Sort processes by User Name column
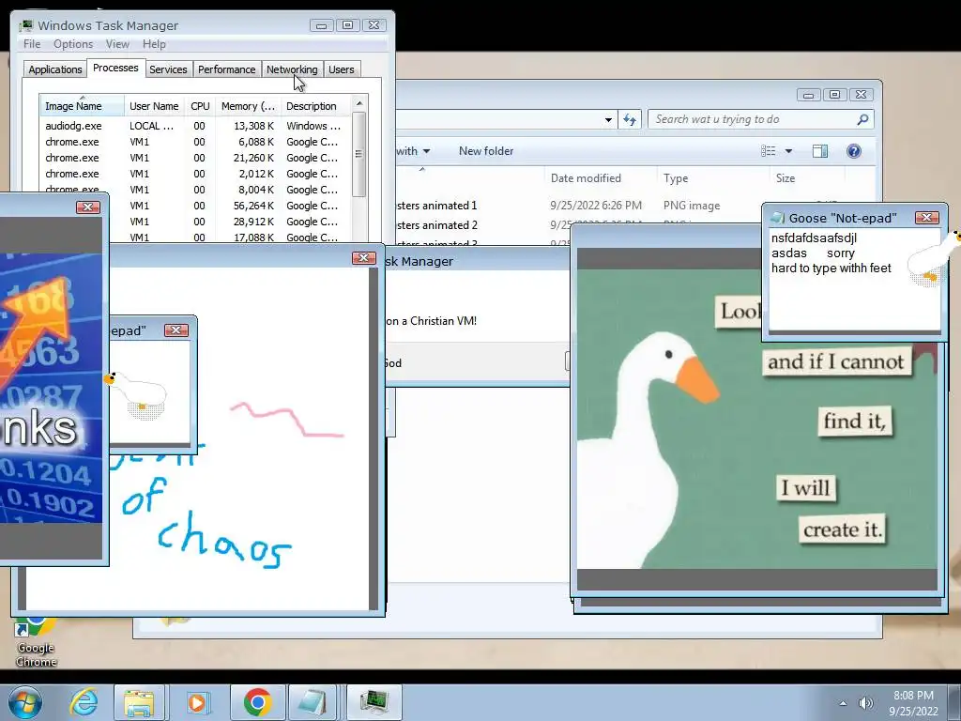The image size is (961, 721). coord(154,106)
